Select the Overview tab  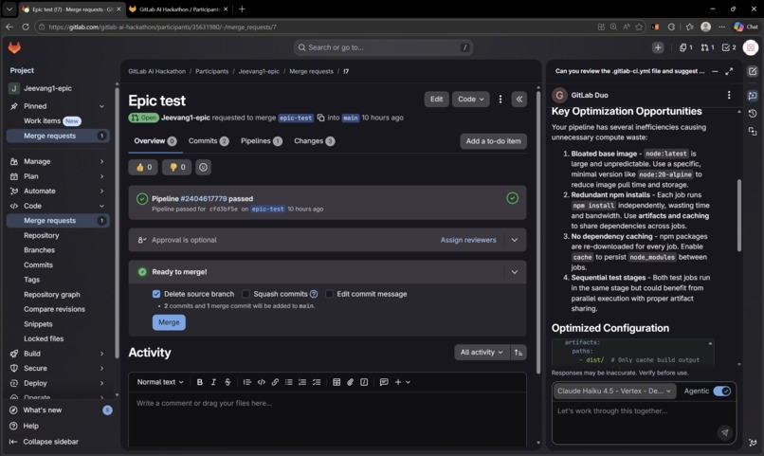coord(155,141)
